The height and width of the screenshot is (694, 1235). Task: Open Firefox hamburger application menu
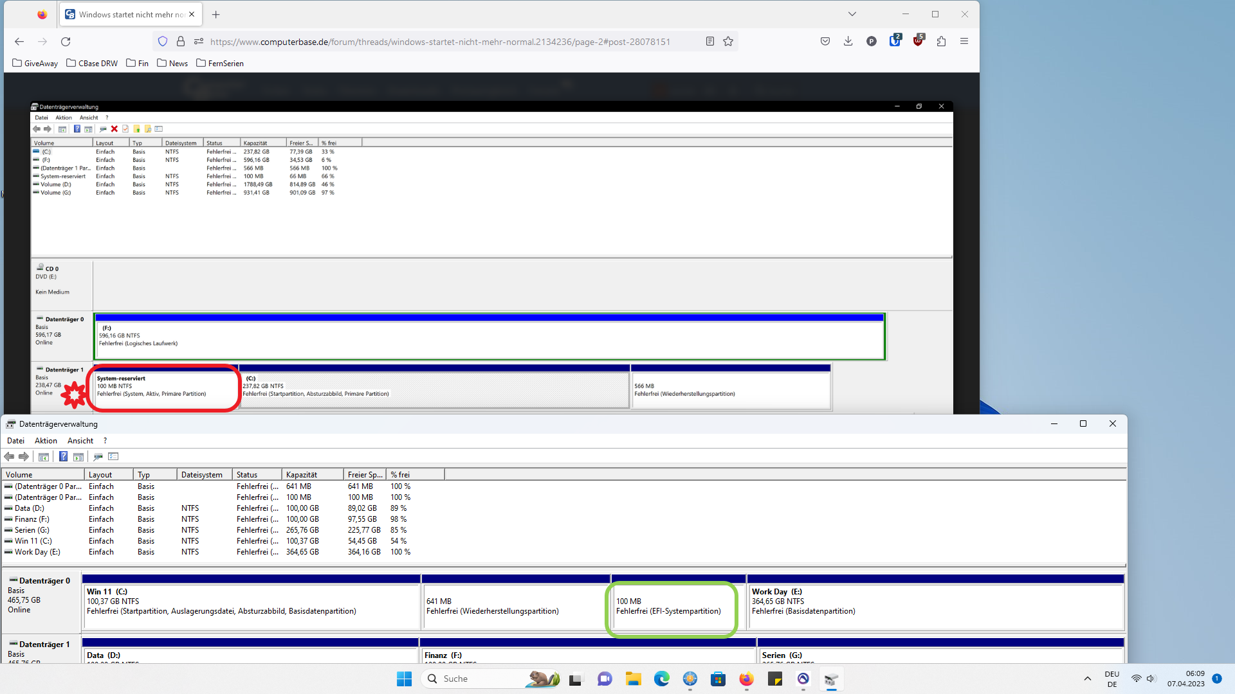964,41
